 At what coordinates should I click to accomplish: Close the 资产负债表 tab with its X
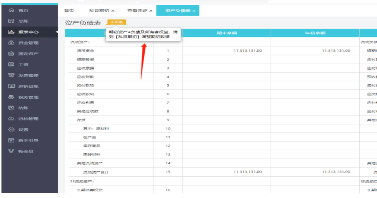coord(194,11)
